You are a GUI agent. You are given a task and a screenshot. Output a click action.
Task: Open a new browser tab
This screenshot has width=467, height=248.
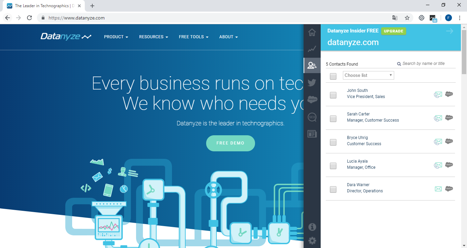[92, 6]
